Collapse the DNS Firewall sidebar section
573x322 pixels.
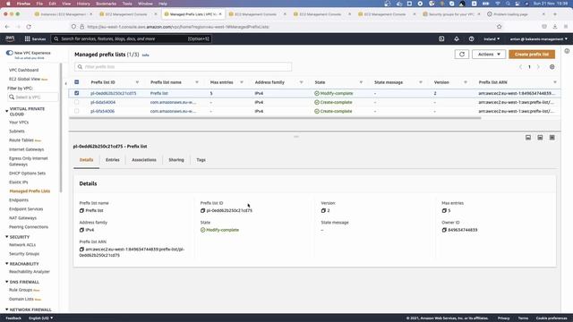(6, 282)
